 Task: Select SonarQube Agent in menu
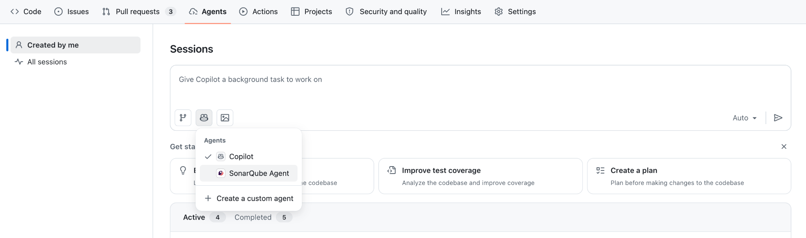pos(249,173)
